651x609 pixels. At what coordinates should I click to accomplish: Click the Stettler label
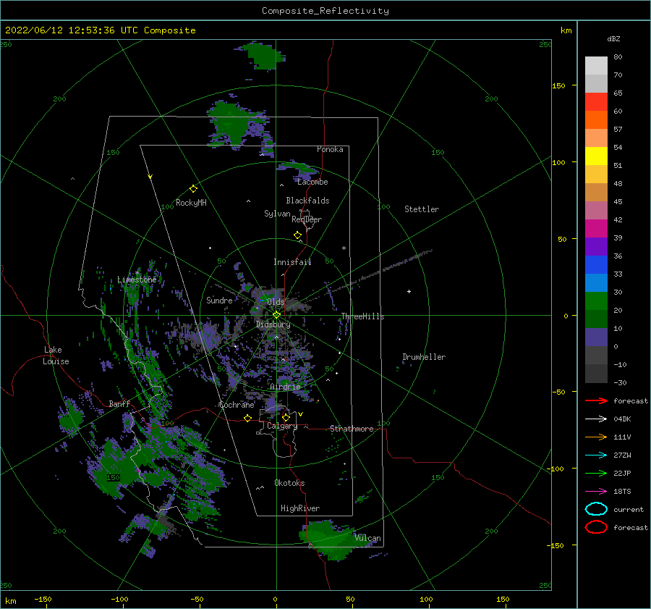422,209
